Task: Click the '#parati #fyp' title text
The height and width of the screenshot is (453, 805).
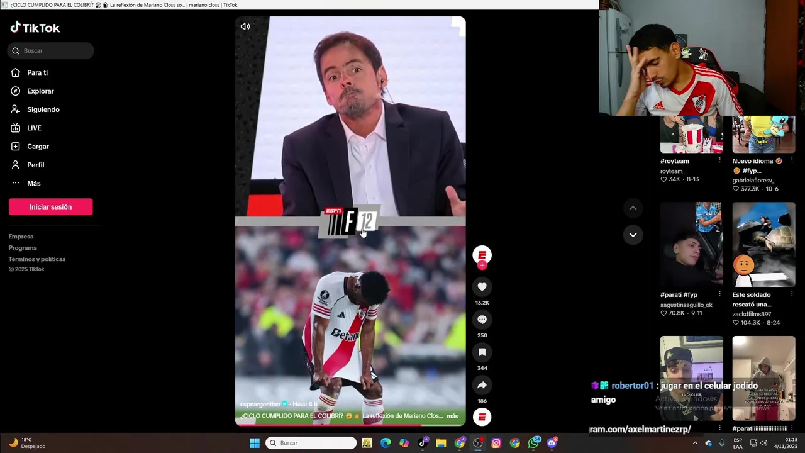Action: click(679, 294)
